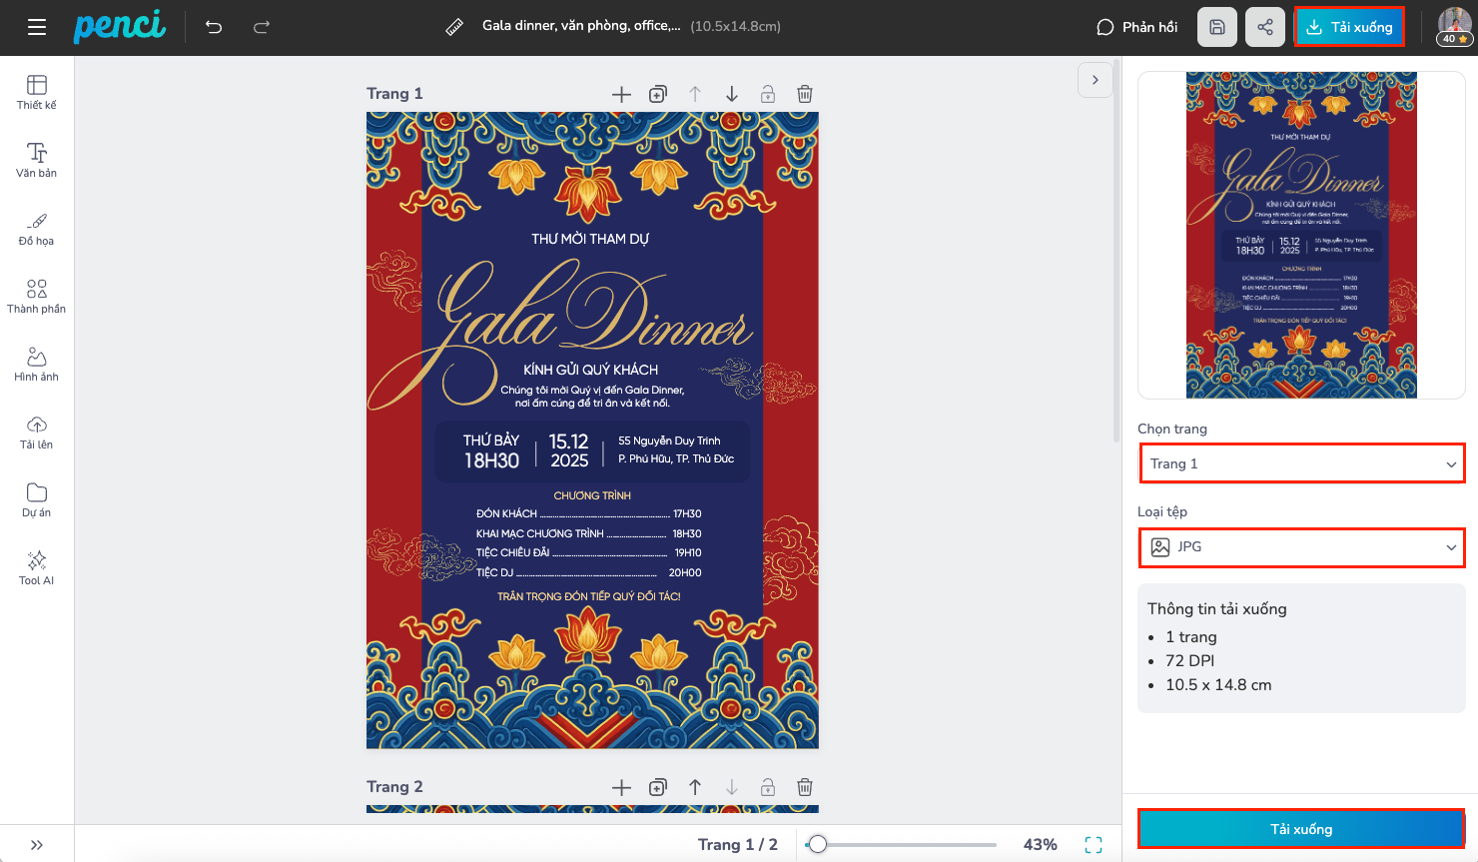
Task: Delete Trang 1 with trash icon
Action: [x=804, y=94]
